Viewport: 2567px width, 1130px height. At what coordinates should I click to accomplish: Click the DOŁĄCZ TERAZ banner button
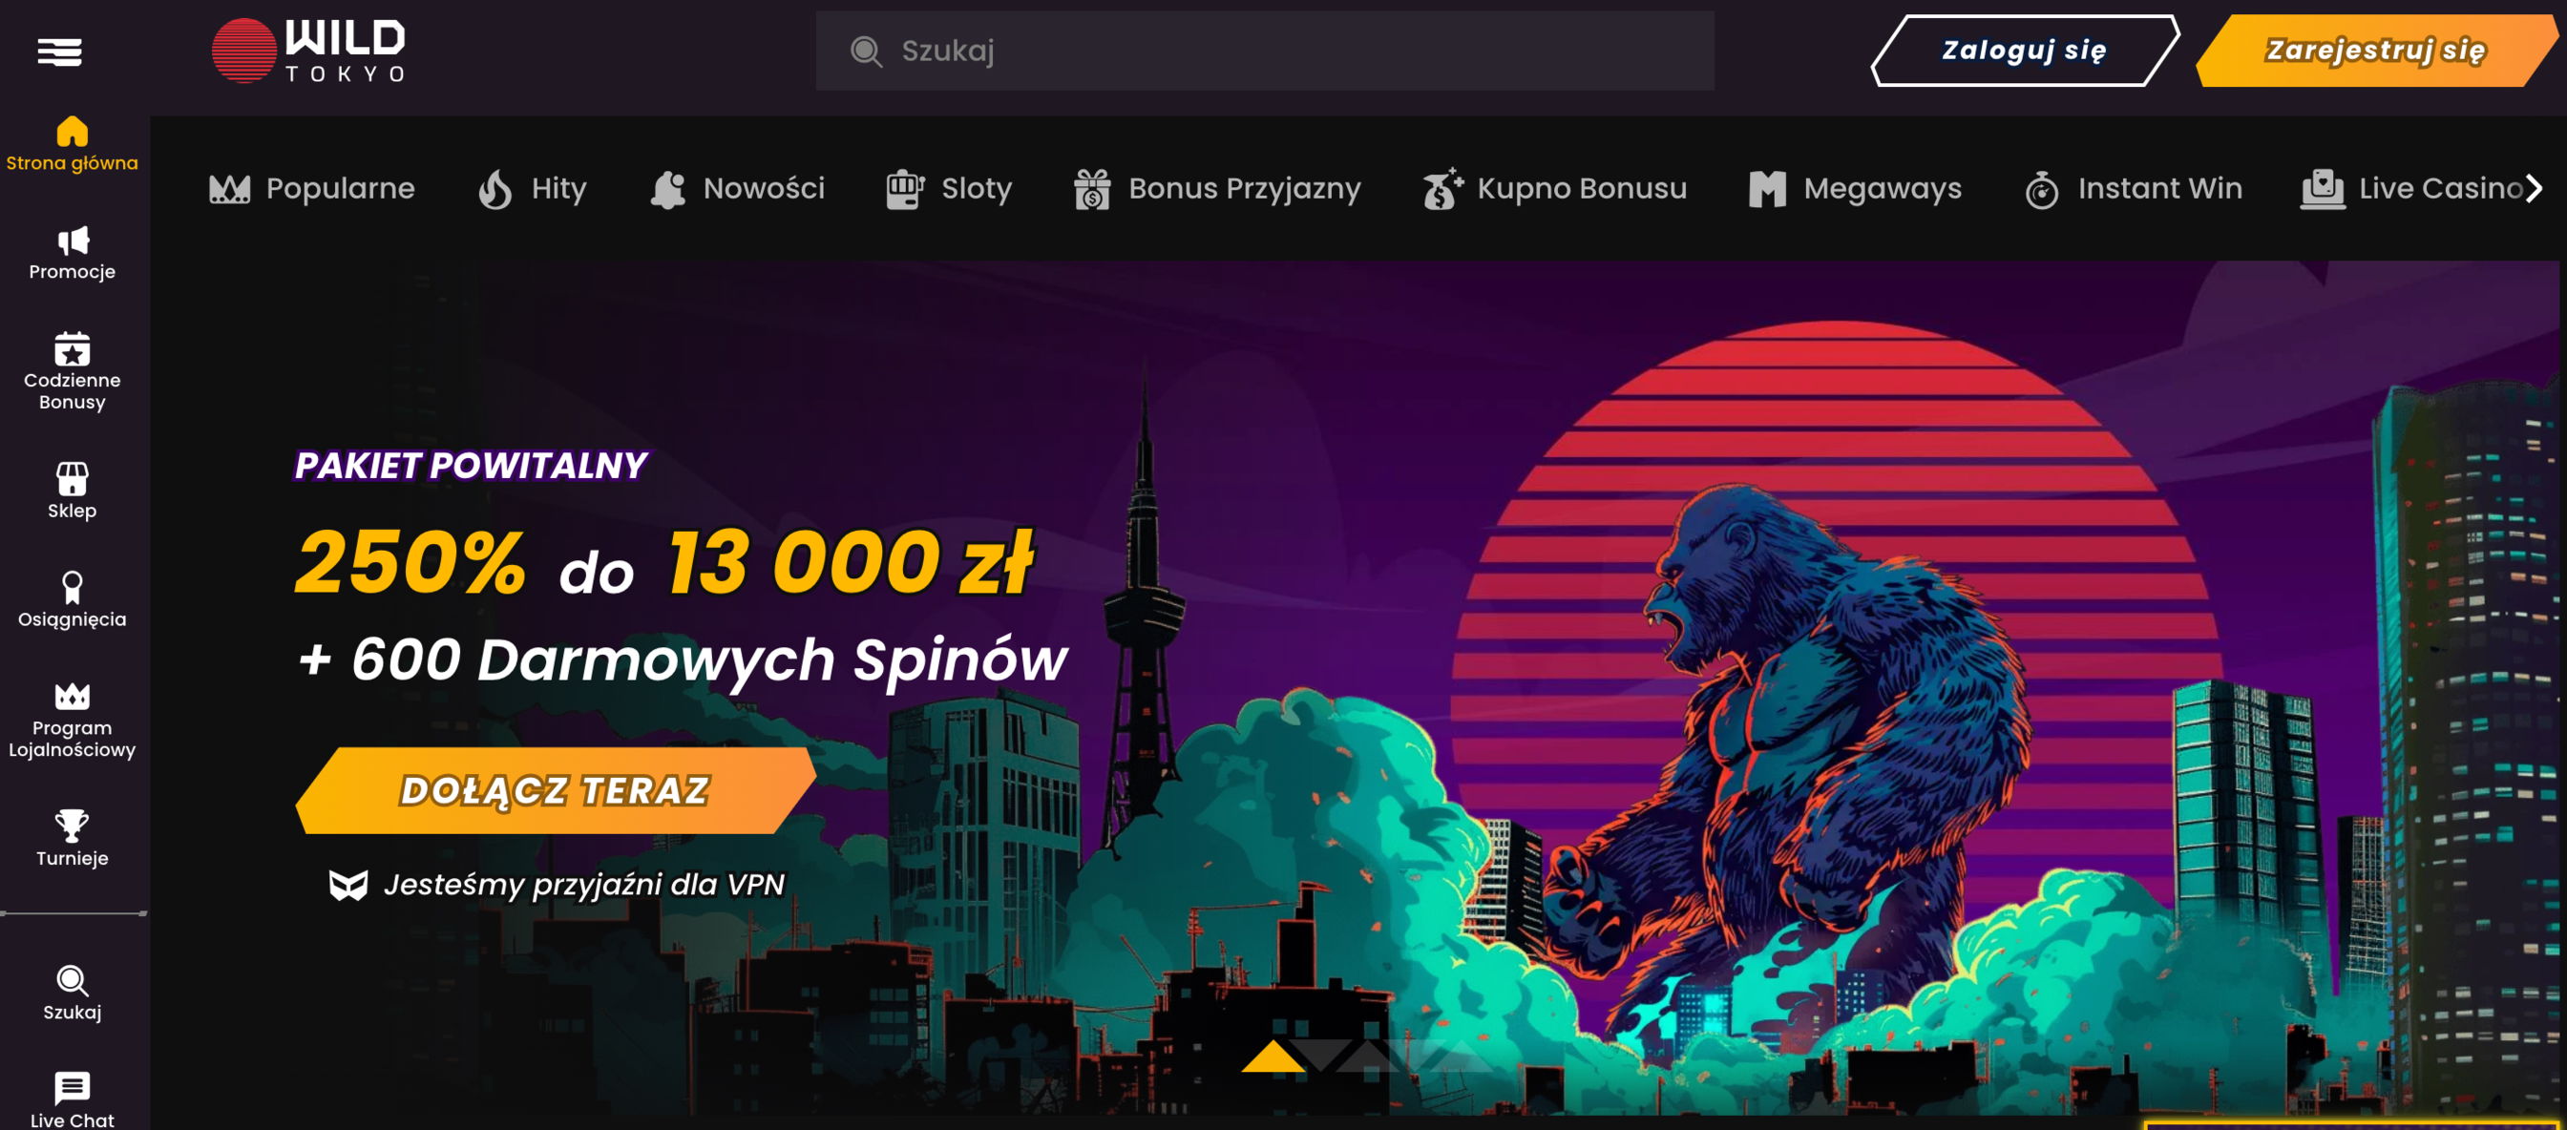tap(555, 790)
